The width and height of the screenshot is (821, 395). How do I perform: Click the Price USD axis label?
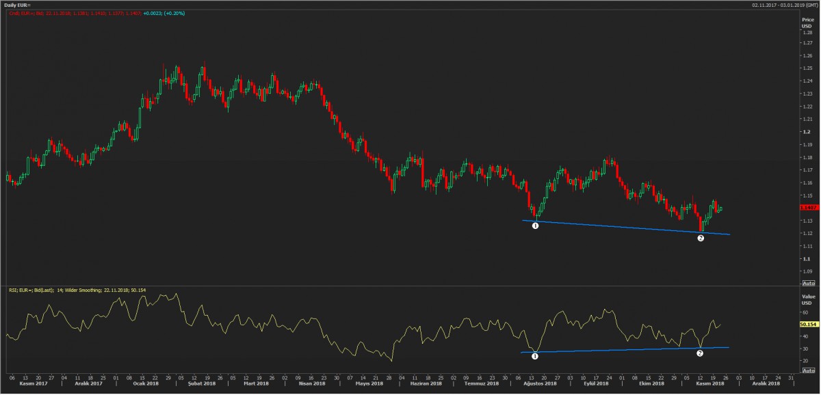807,23
